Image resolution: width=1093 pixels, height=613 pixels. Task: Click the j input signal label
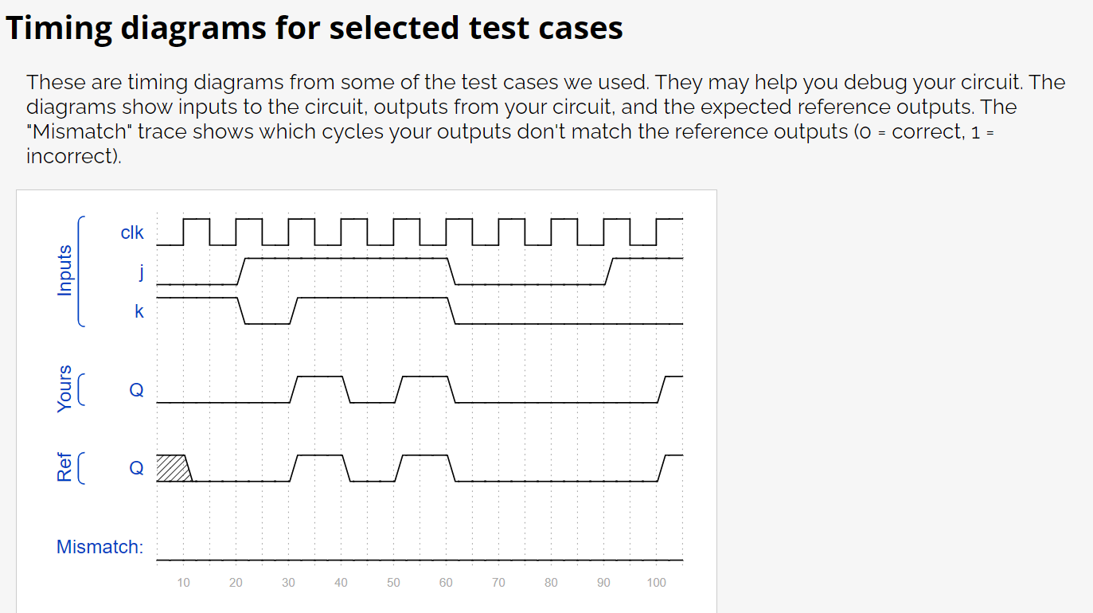[x=140, y=272]
